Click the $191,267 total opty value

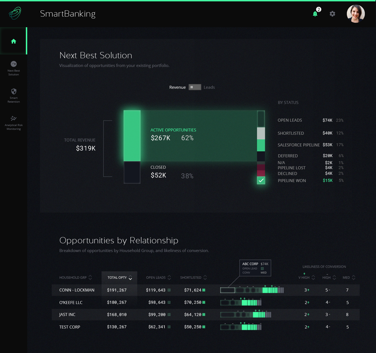(117, 290)
